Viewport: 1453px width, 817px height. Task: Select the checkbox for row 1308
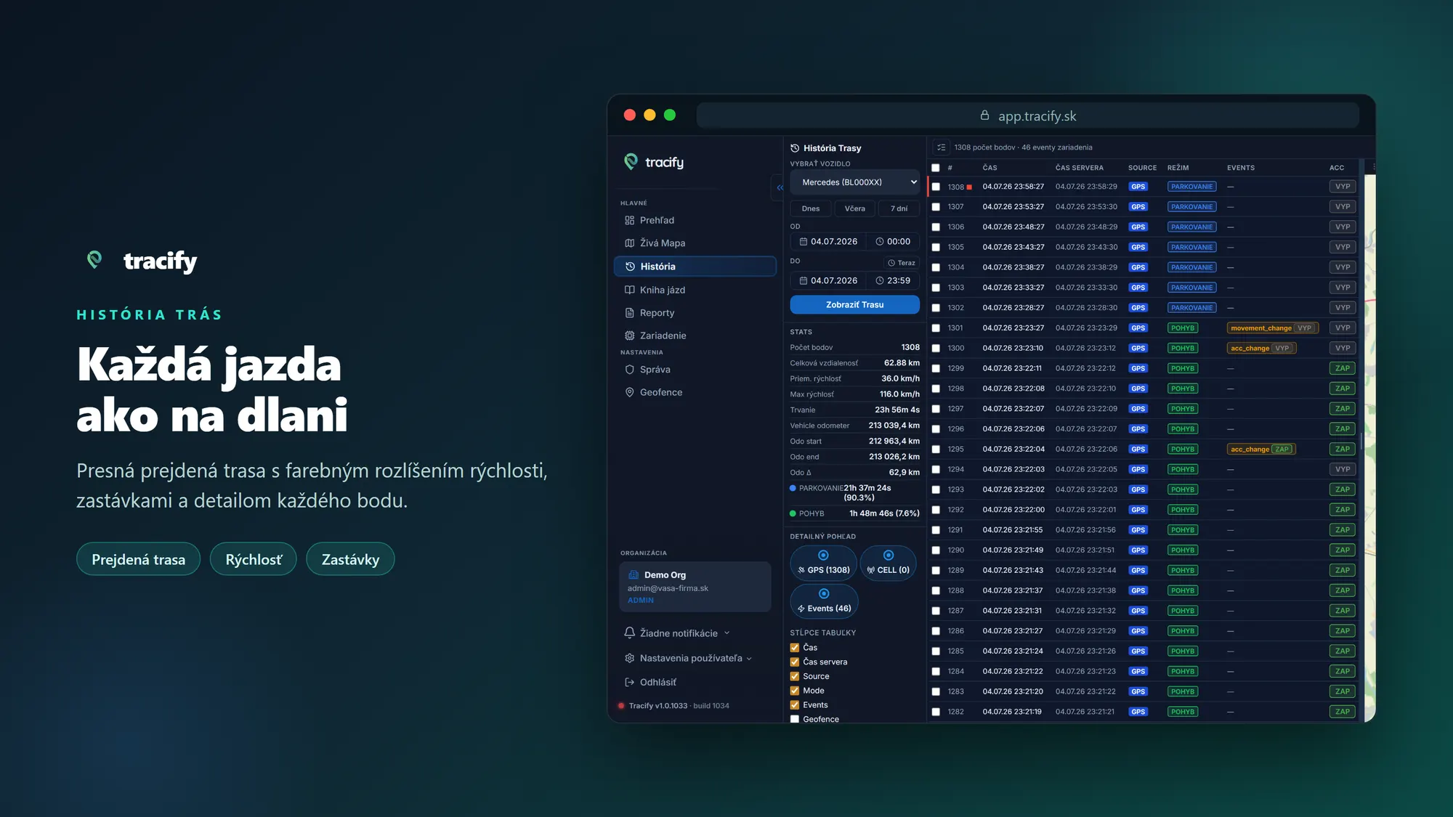coord(936,187)
